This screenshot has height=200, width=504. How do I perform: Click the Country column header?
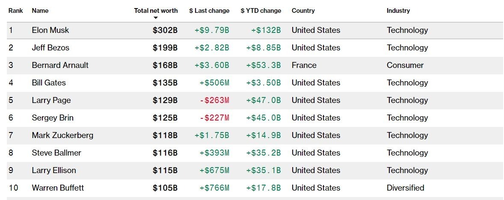pyautogui.click(x=303, y=11)
